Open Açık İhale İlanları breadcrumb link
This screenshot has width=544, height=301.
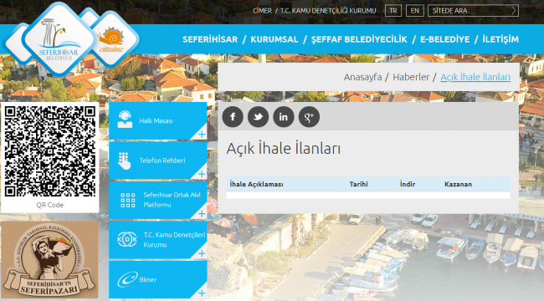click(475, 77)
